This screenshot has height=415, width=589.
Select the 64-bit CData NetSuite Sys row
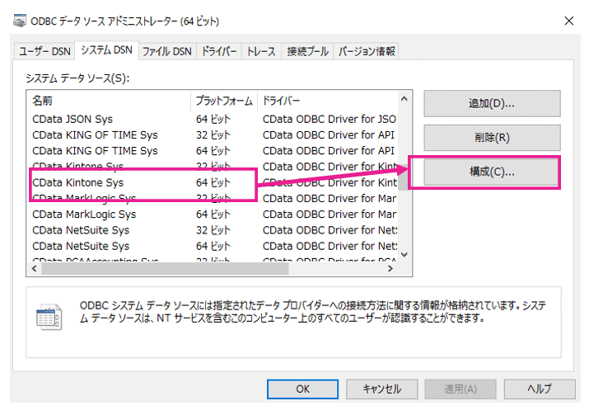[x=213, y=246]
